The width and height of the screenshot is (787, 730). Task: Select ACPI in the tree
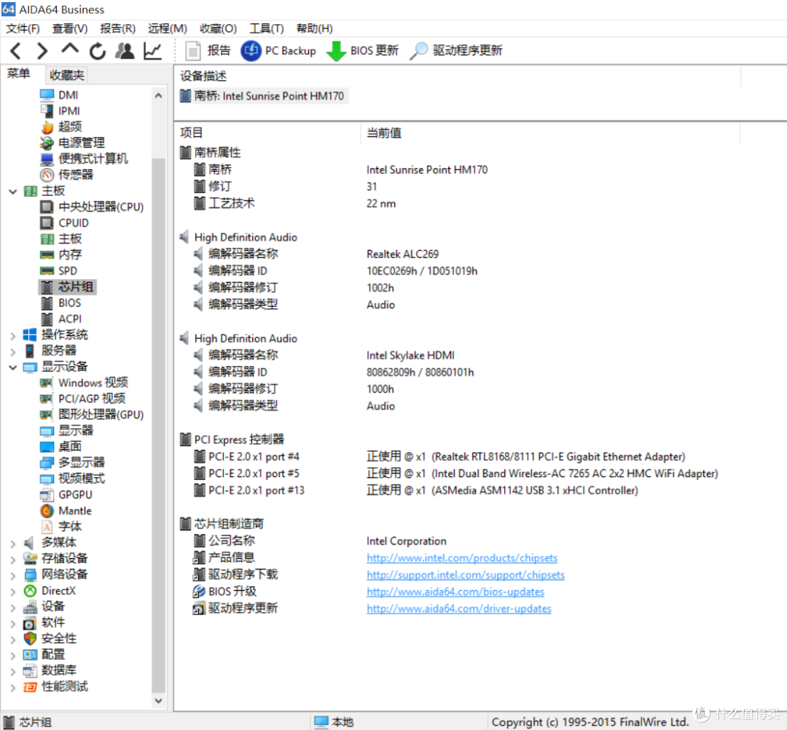click(60, 319)
